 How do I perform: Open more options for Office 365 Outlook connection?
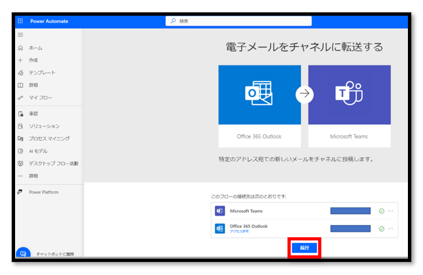point(390,229)
